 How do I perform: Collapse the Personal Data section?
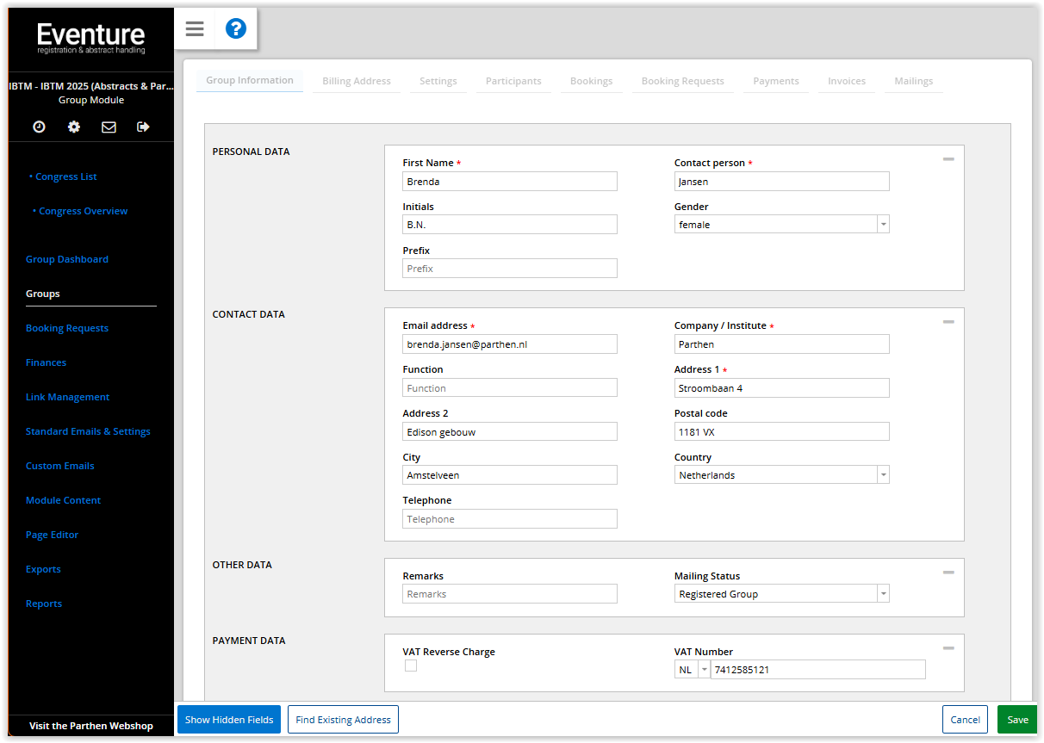[948, 159]
